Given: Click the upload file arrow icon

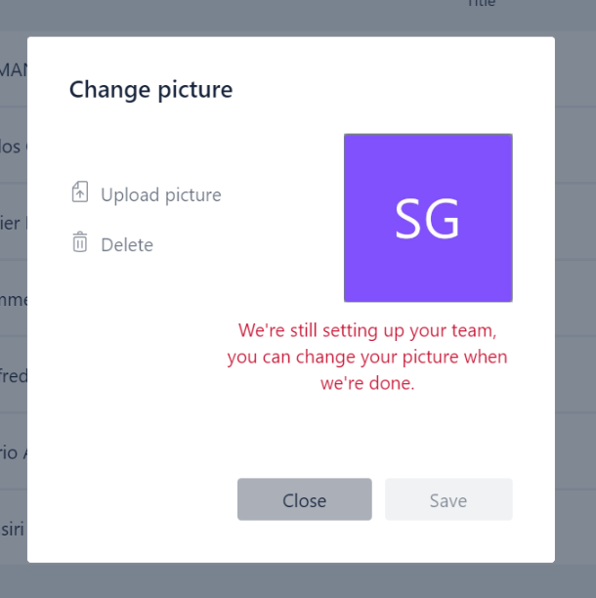Looking at the screenshot, I should 80,192.
